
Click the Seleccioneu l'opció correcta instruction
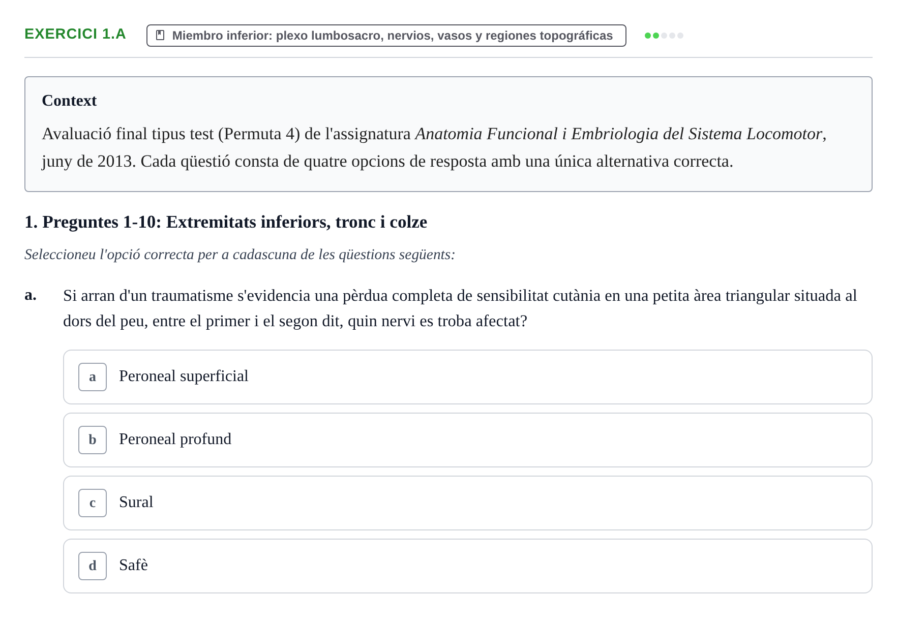(240, 255)
